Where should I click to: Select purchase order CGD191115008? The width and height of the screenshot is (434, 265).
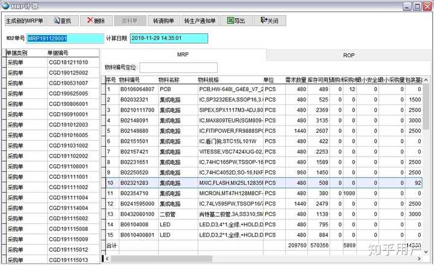(x=68, y=229)
